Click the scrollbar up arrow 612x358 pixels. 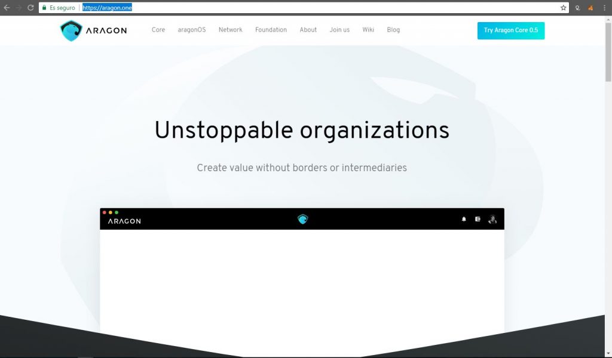[x=608, y=19]
